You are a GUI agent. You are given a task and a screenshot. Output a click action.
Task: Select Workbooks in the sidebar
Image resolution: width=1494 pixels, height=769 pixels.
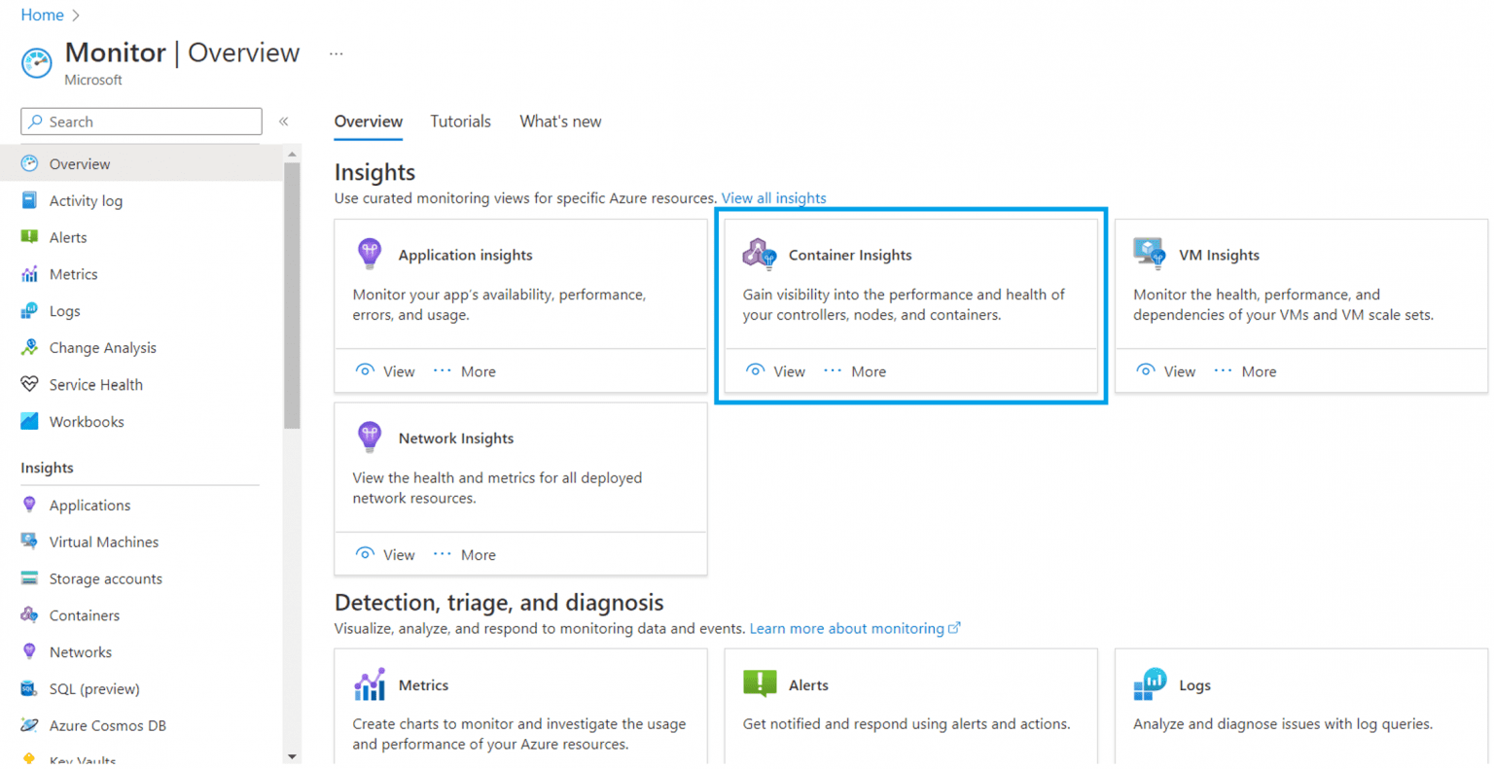click(x=85, y=421)
